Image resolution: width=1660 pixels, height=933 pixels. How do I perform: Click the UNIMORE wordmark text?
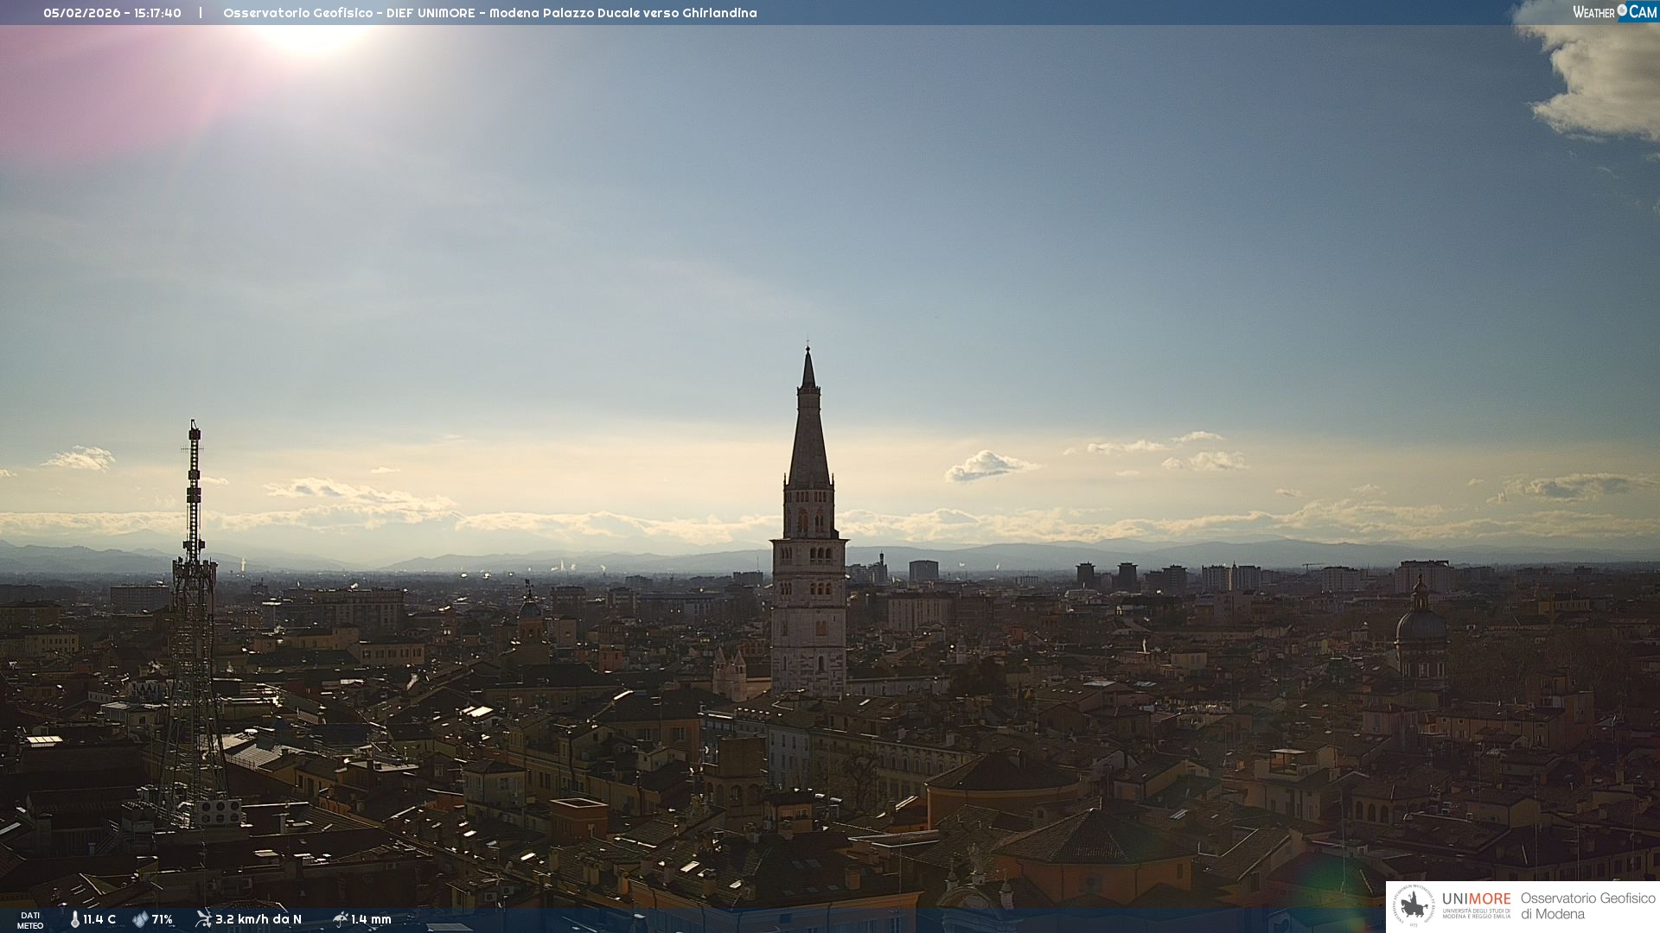1476,899
